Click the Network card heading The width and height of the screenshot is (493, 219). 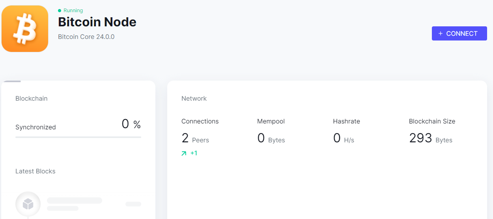pyautogui.click(x=194, y=99)
